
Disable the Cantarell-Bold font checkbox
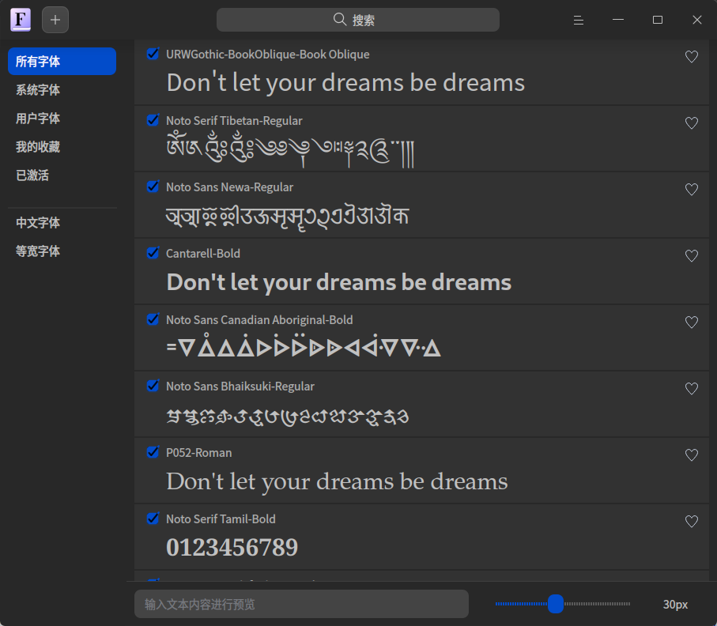[x=153, y=252]
